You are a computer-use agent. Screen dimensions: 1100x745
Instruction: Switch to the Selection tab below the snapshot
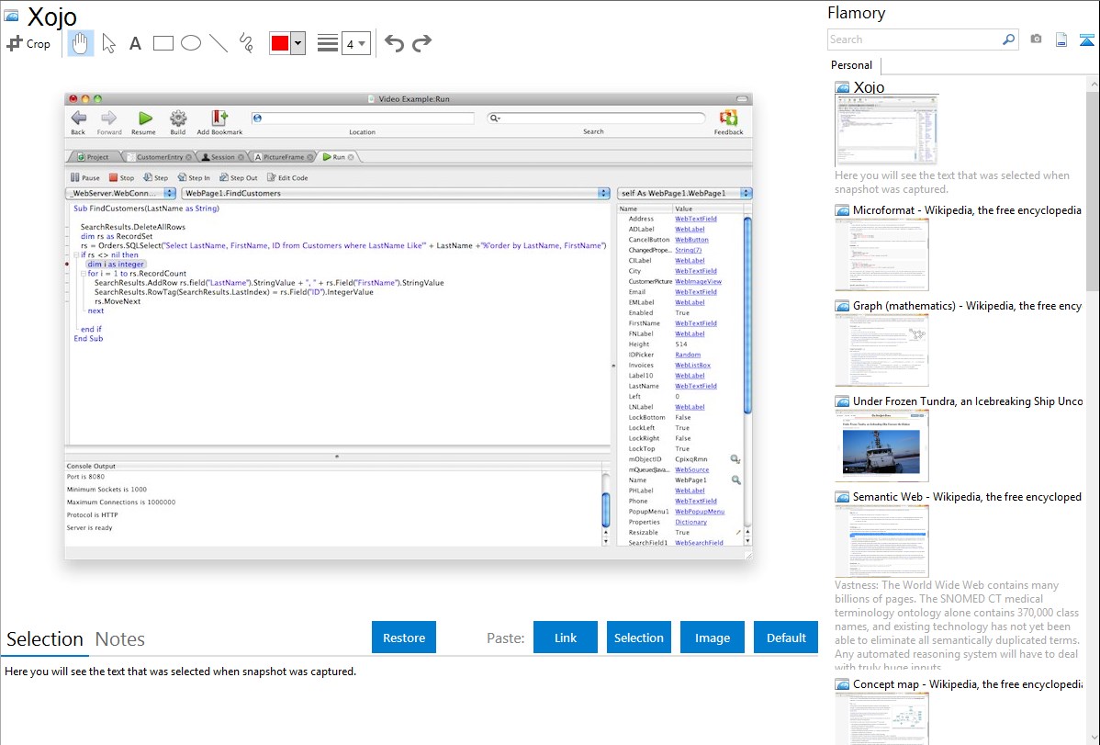45,639
